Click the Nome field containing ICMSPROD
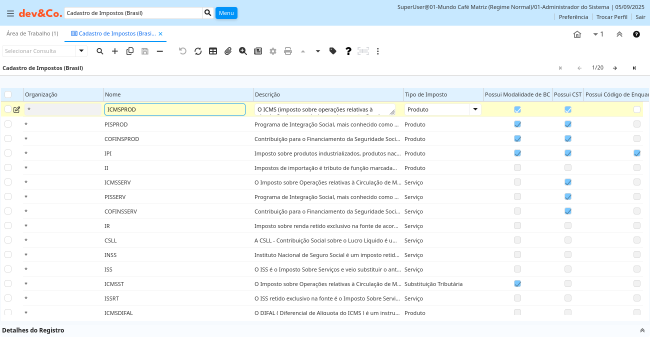The width and height of the screenshot is (650, 337). coord(174,109)
